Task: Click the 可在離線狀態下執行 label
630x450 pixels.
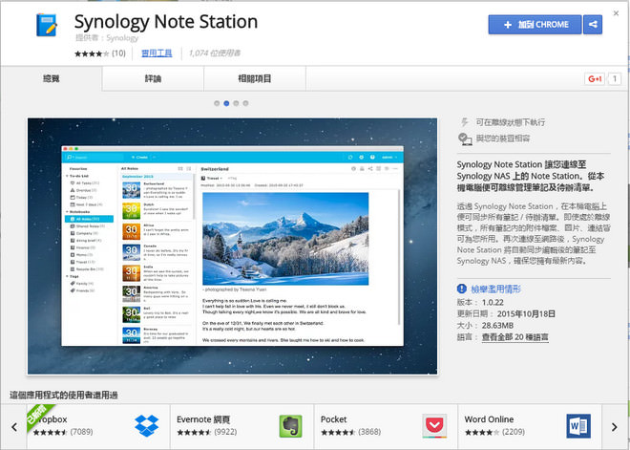Action: 511,122
